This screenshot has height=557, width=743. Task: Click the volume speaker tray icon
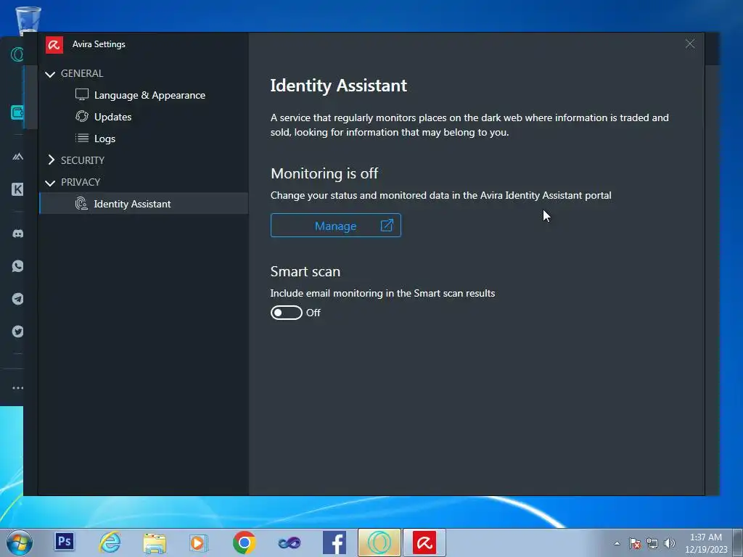(669, 543)
